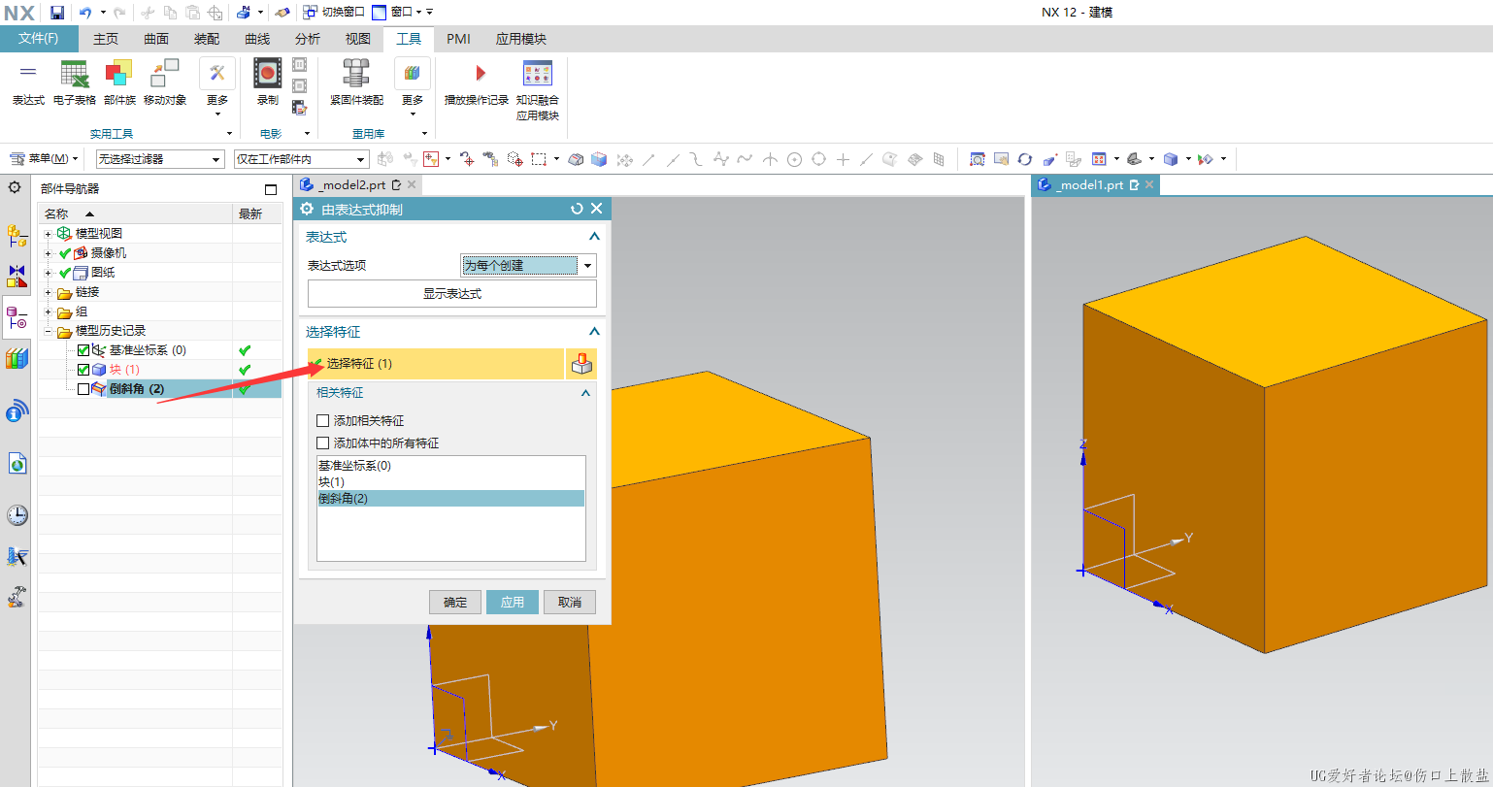Screen dimensions: 1493x787
Task: Switch to the PMI ribbon tab
Action: pos(459,39)
